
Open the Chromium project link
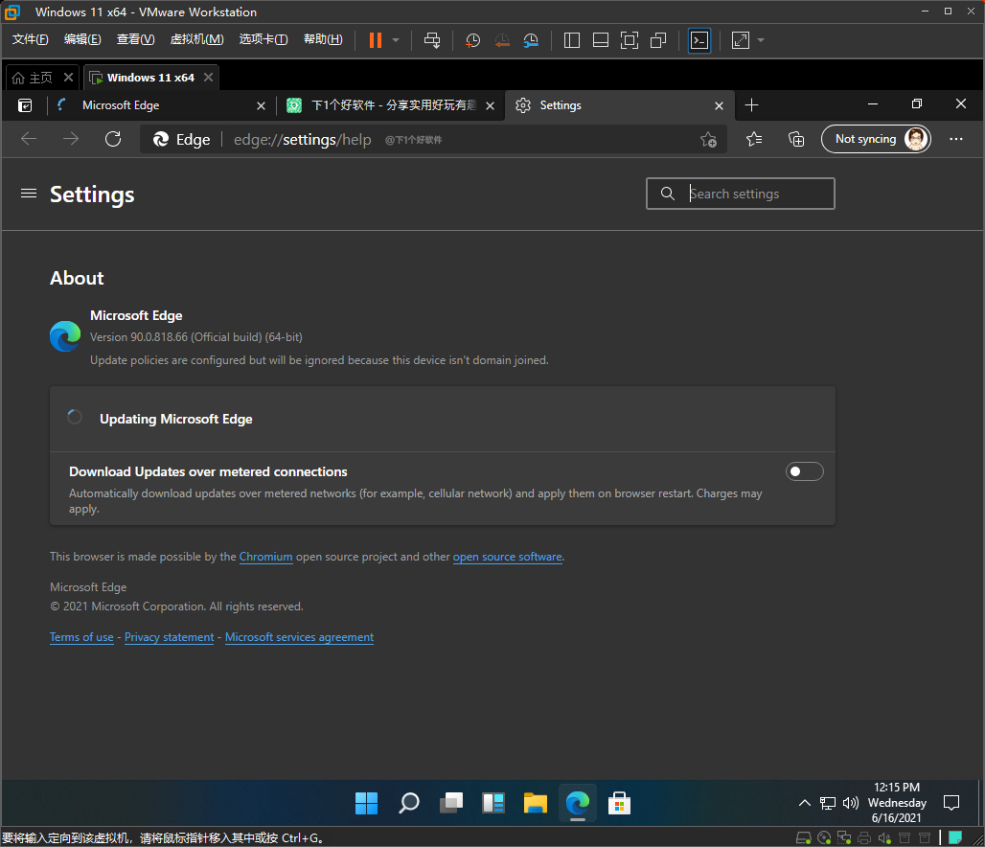coord(265,557)
